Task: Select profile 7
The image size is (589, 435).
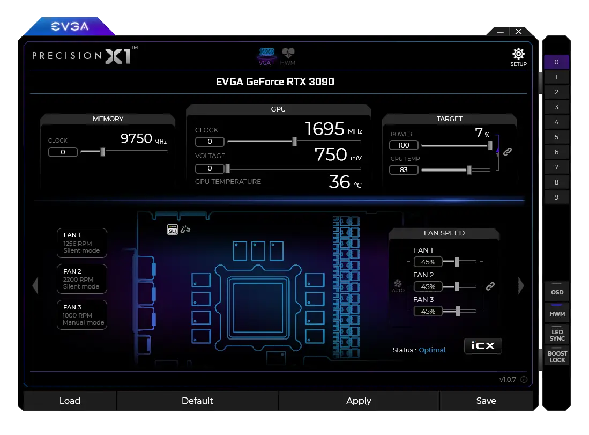Action: (556, 167)
